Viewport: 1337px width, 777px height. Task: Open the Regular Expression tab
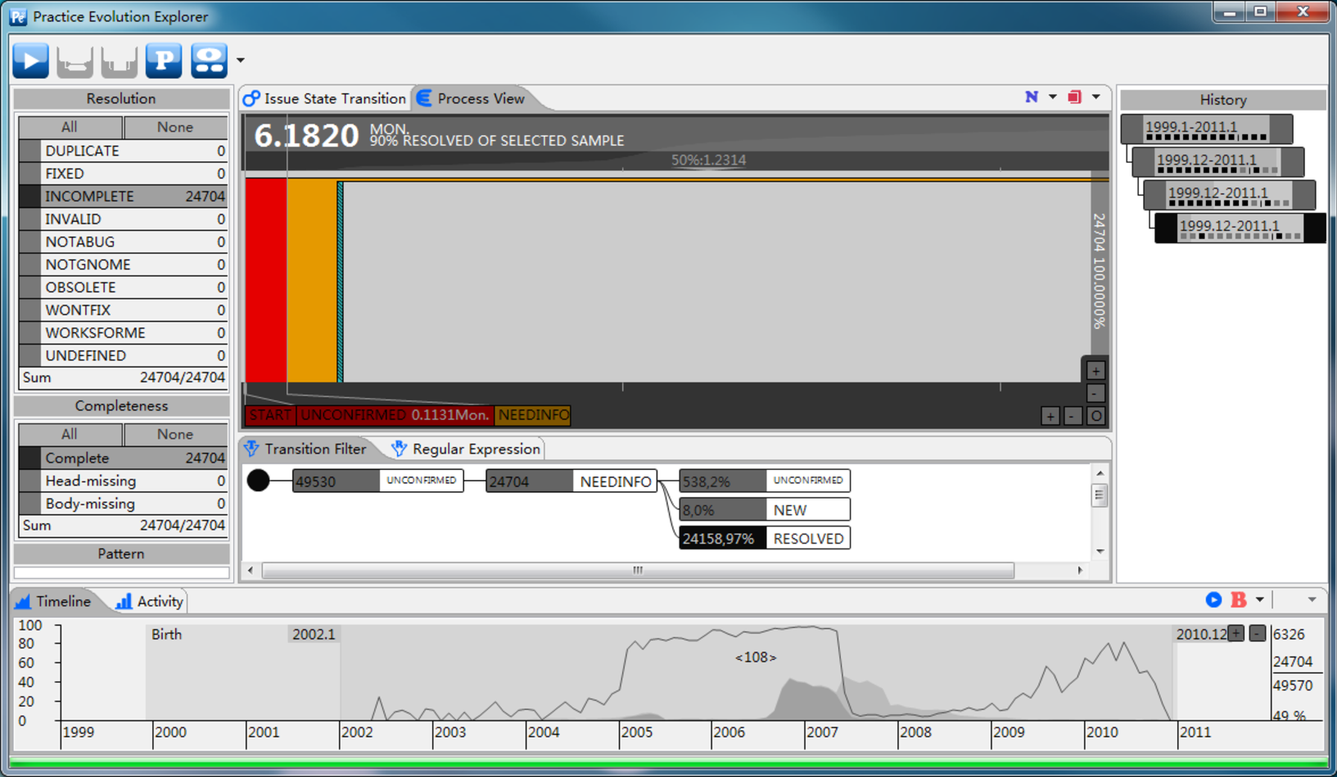[467, 449]
